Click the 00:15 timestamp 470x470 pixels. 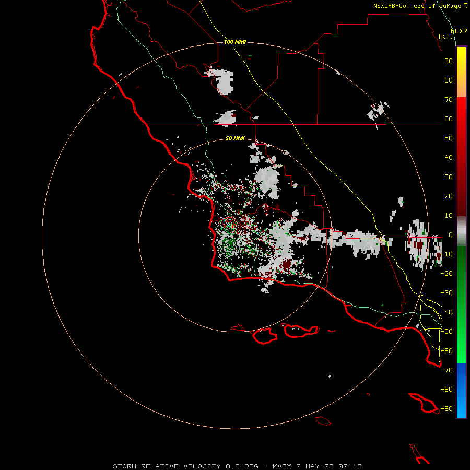350,466
